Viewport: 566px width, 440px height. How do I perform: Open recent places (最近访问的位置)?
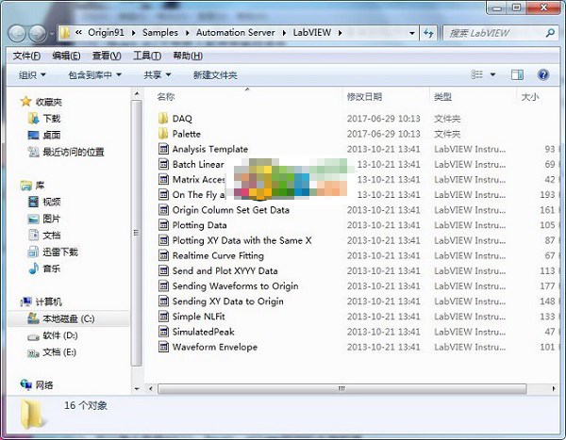[66, 152]
